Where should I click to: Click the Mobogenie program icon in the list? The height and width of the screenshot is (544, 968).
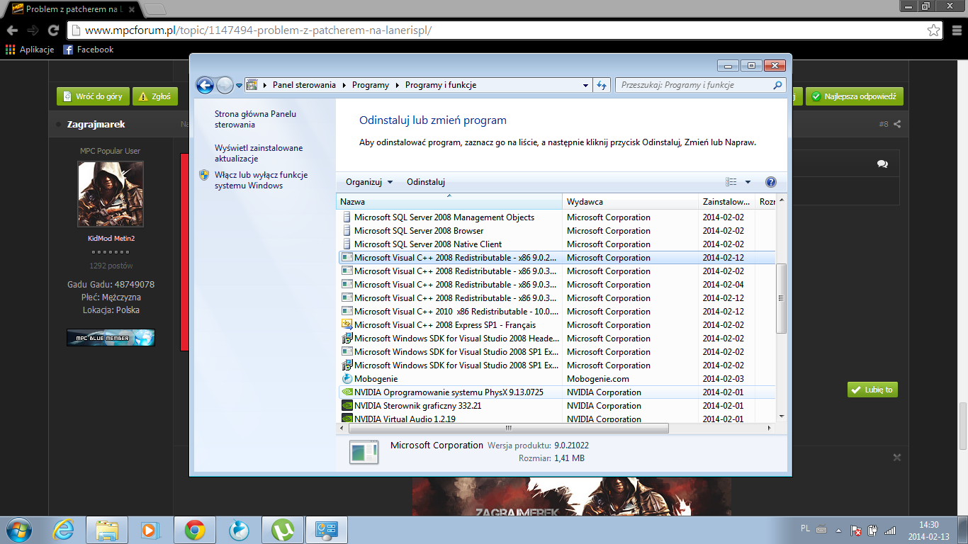click(347, 379)
